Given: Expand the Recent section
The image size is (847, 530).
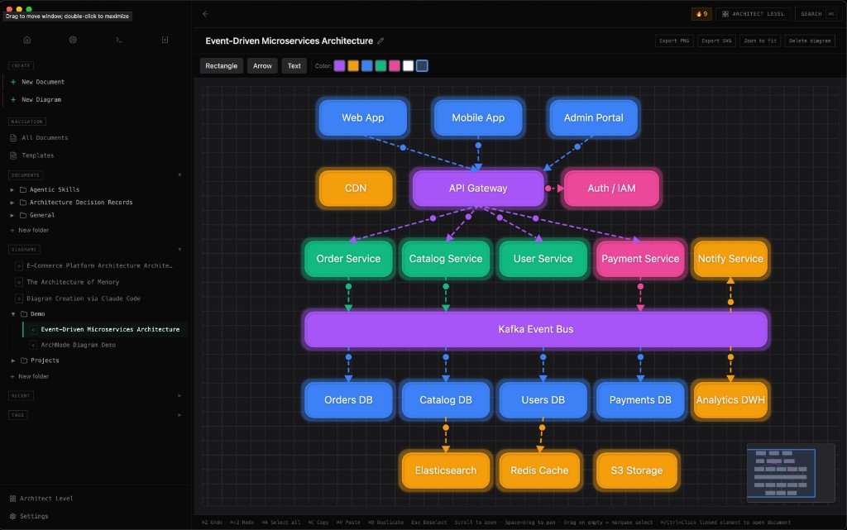Looking at the screenshot, I should 179,395.
